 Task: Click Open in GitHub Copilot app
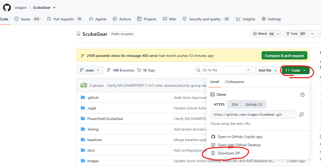point(237,137)
